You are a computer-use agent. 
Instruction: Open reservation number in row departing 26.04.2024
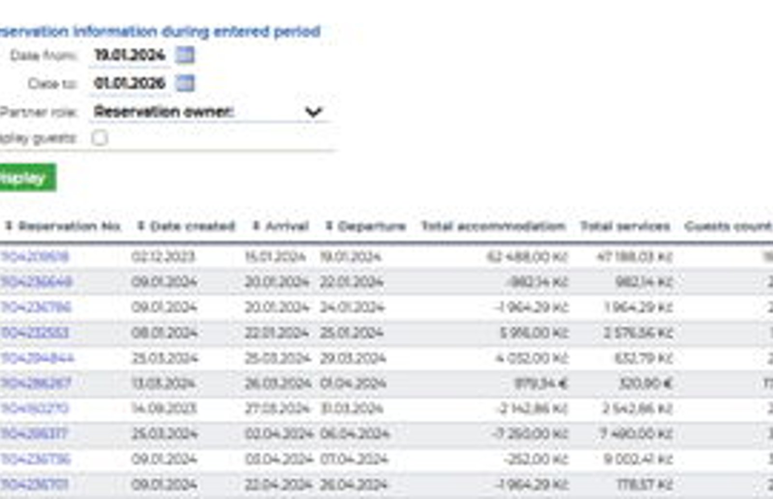click(x=35, y=484)
